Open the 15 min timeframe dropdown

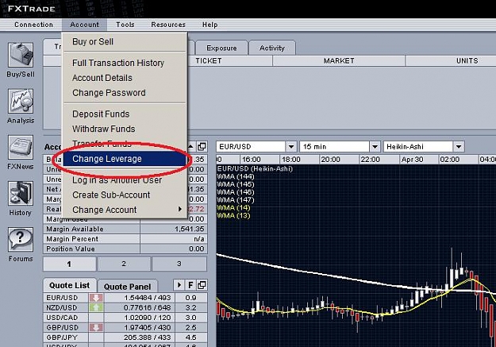click(375, 147)
